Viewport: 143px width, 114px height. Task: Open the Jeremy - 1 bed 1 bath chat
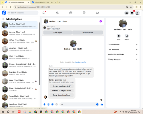(x=19, y=33)
